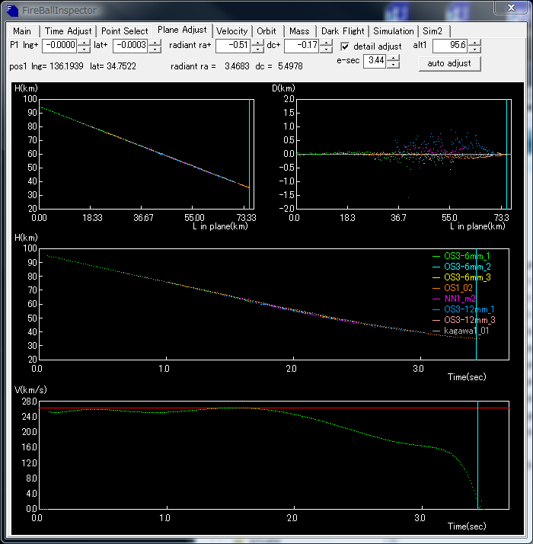Increase the alt1 spinner value
Image resolution: width=533 pixels, height=544 pixels.
[x=474, y=43]
